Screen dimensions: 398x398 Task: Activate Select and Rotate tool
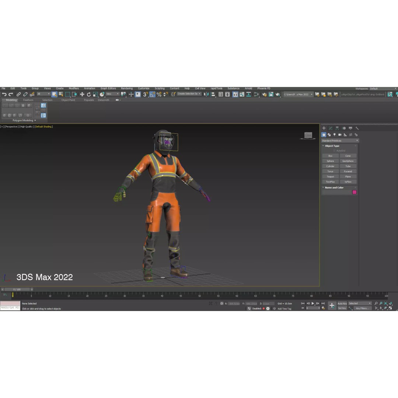coord(88,94)
